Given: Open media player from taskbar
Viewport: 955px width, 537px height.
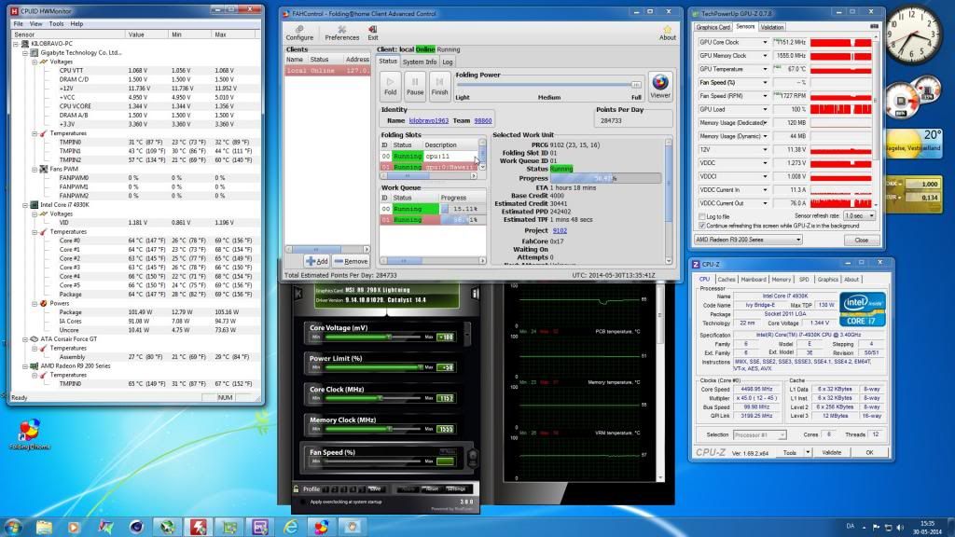Looking at the screenshot, I should coord(75,527).
